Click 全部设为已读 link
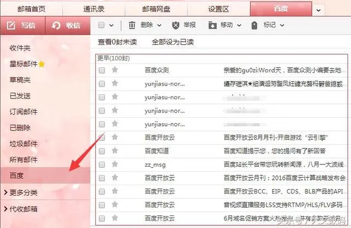The width and height of the screenshot is (351, 228). pos(173,42)
